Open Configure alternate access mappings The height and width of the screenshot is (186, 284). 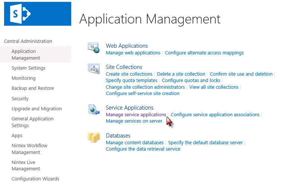[x=204, y=53]
